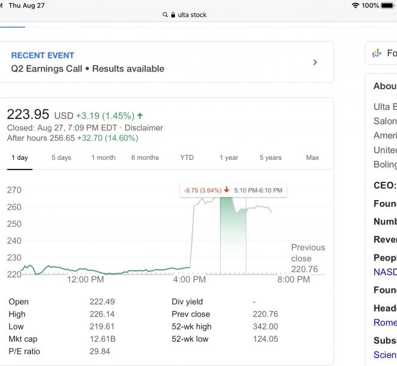Tap the +32.70 (14.60%) after-hours change
The height and width of the screenshot is (366, 397).
(x=107, y=138)
